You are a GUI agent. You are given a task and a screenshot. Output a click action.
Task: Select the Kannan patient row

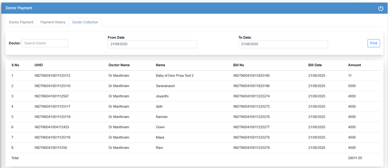[162, 117]
